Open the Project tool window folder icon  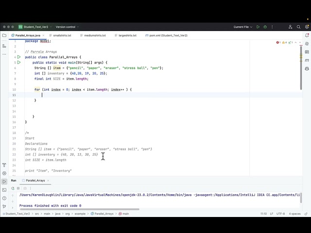point(4,35)
